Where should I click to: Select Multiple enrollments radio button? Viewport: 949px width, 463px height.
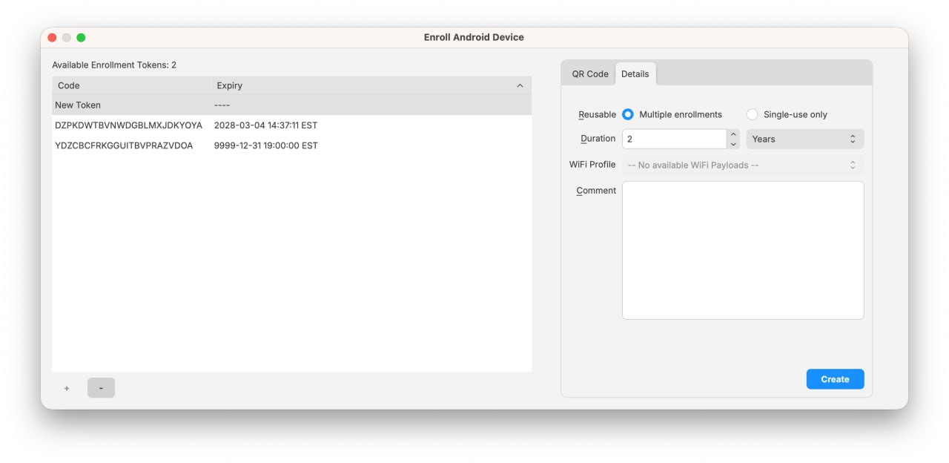pyautogui.click(x=628, y=114)
